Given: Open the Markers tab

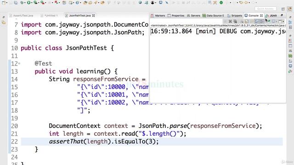Looking at the screenshot, I should click(158, 16).
